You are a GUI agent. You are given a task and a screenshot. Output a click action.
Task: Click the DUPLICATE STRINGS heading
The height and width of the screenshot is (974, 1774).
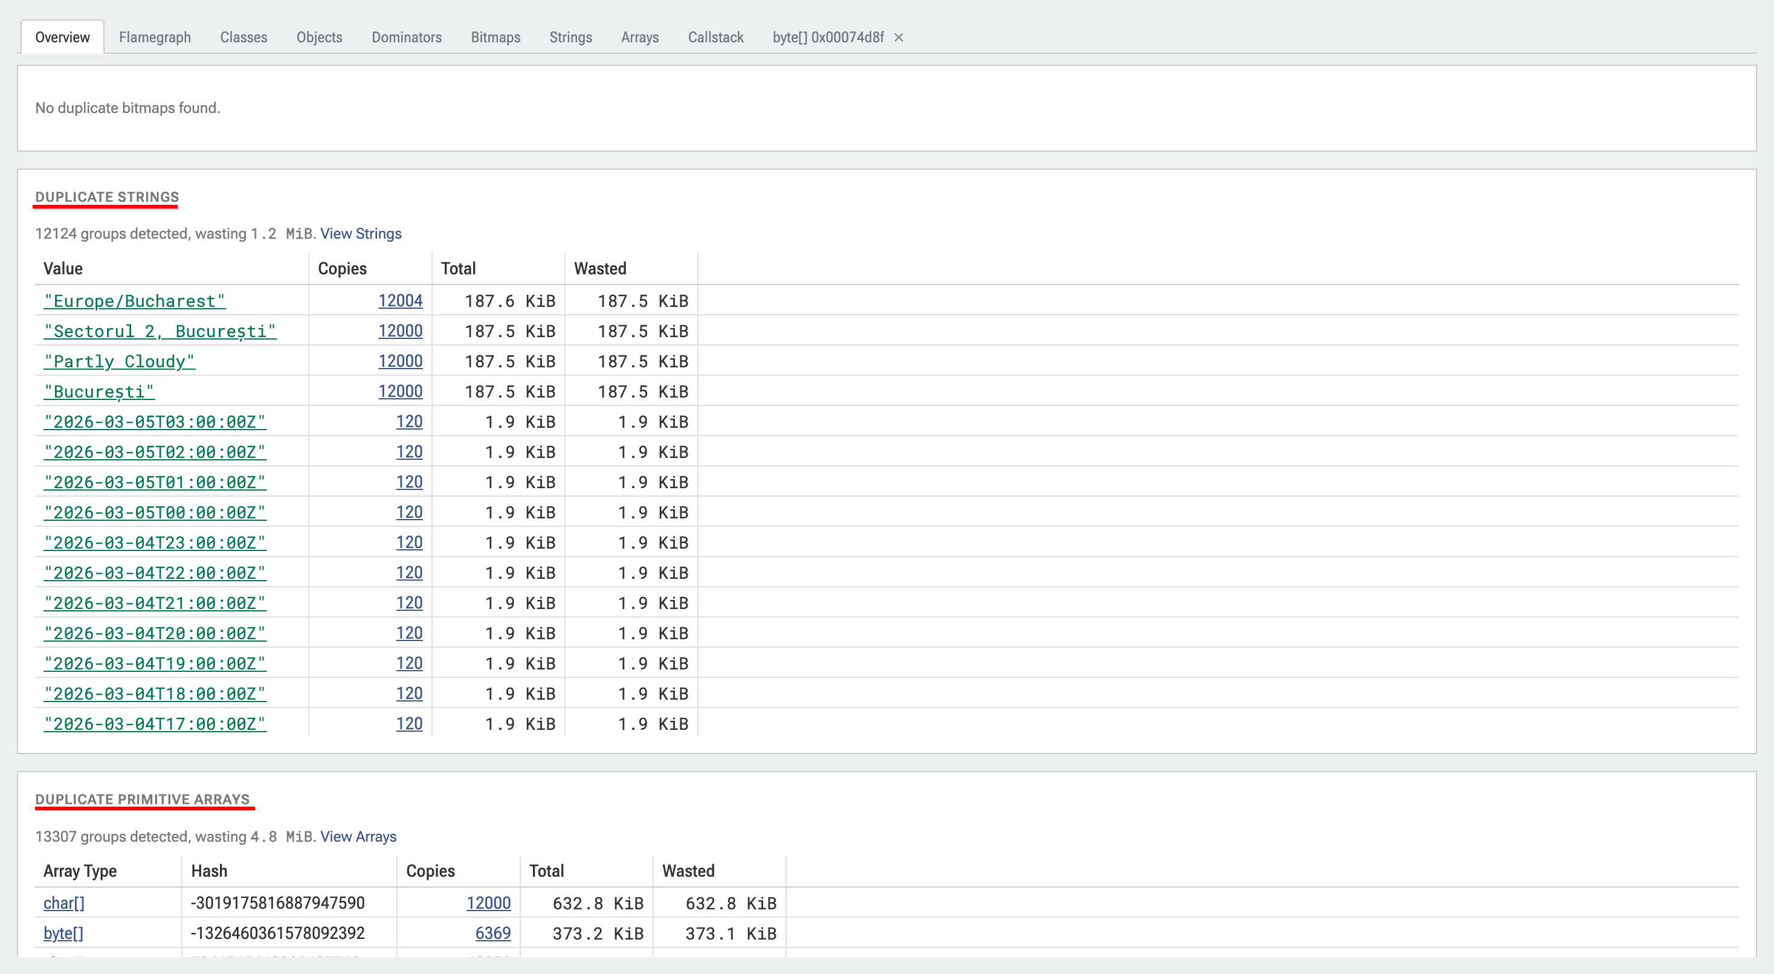point(108,197)
